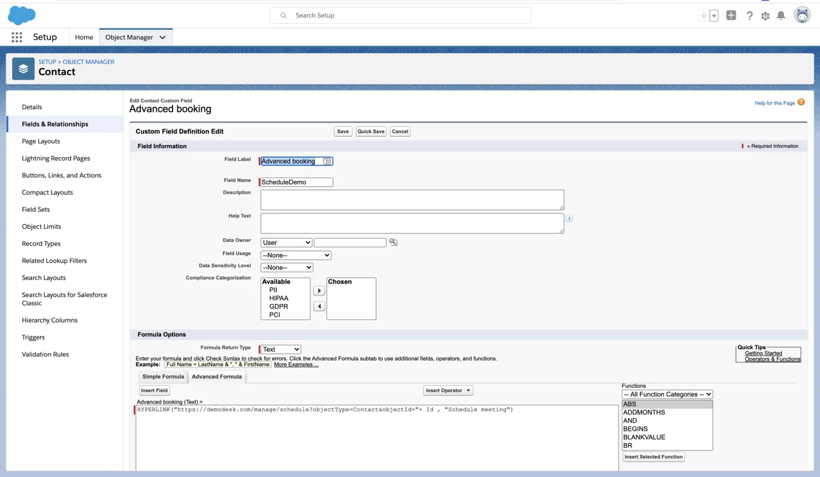820x477 pixels.
Task: Click the Field Name input
Action: click(x=297, y=182)
